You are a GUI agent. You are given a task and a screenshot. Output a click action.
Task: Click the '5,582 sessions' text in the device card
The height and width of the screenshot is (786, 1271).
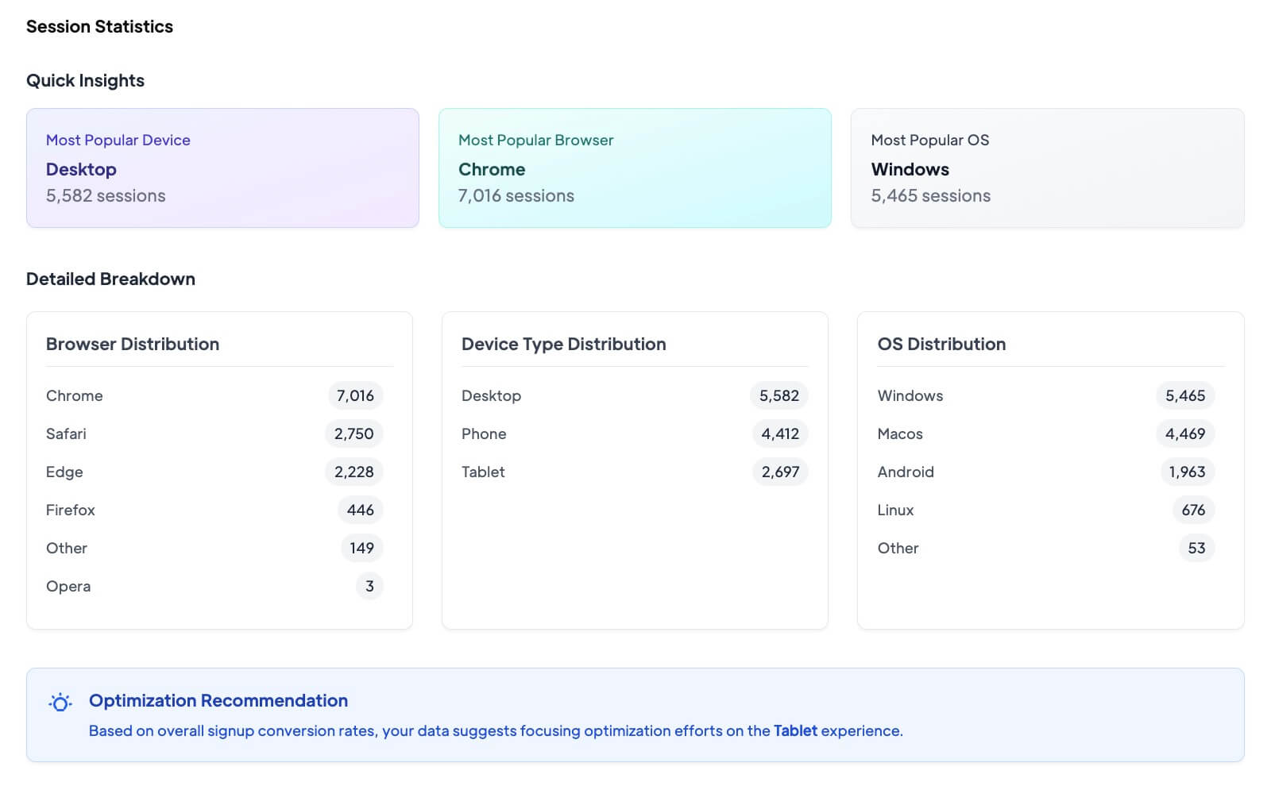[x=106, y=195]
